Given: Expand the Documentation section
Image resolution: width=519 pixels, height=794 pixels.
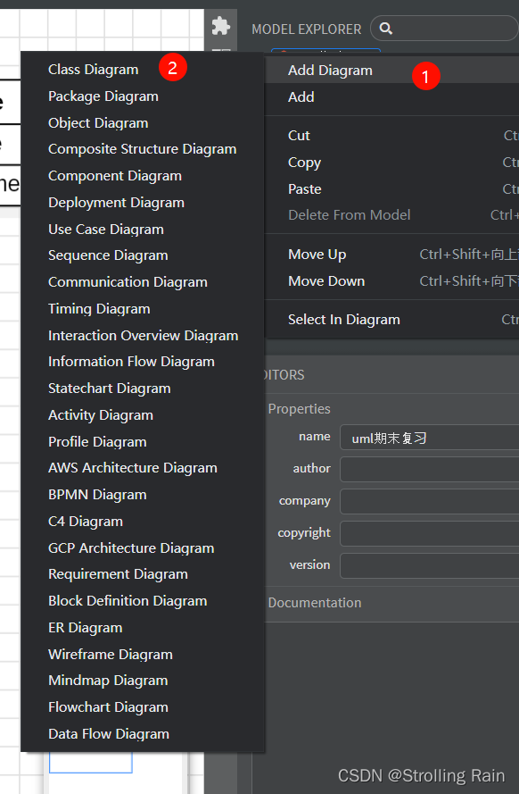Looking at the screenshot, I should tap(314, 602).
